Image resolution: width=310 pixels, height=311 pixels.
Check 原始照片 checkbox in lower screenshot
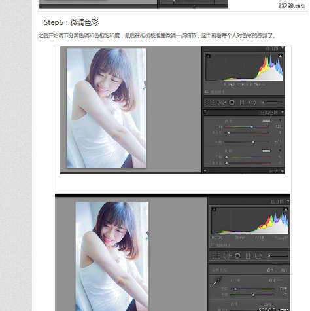point(213,245)
